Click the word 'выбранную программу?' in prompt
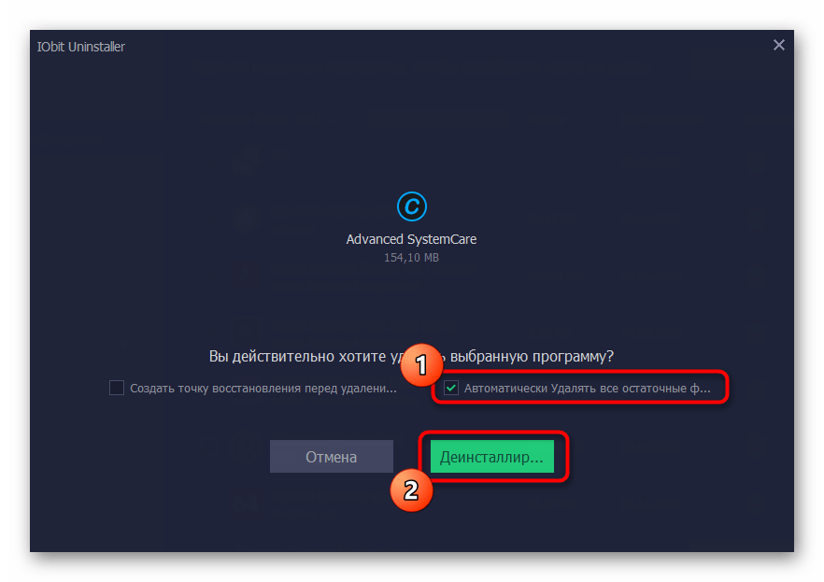 [532, 356]
